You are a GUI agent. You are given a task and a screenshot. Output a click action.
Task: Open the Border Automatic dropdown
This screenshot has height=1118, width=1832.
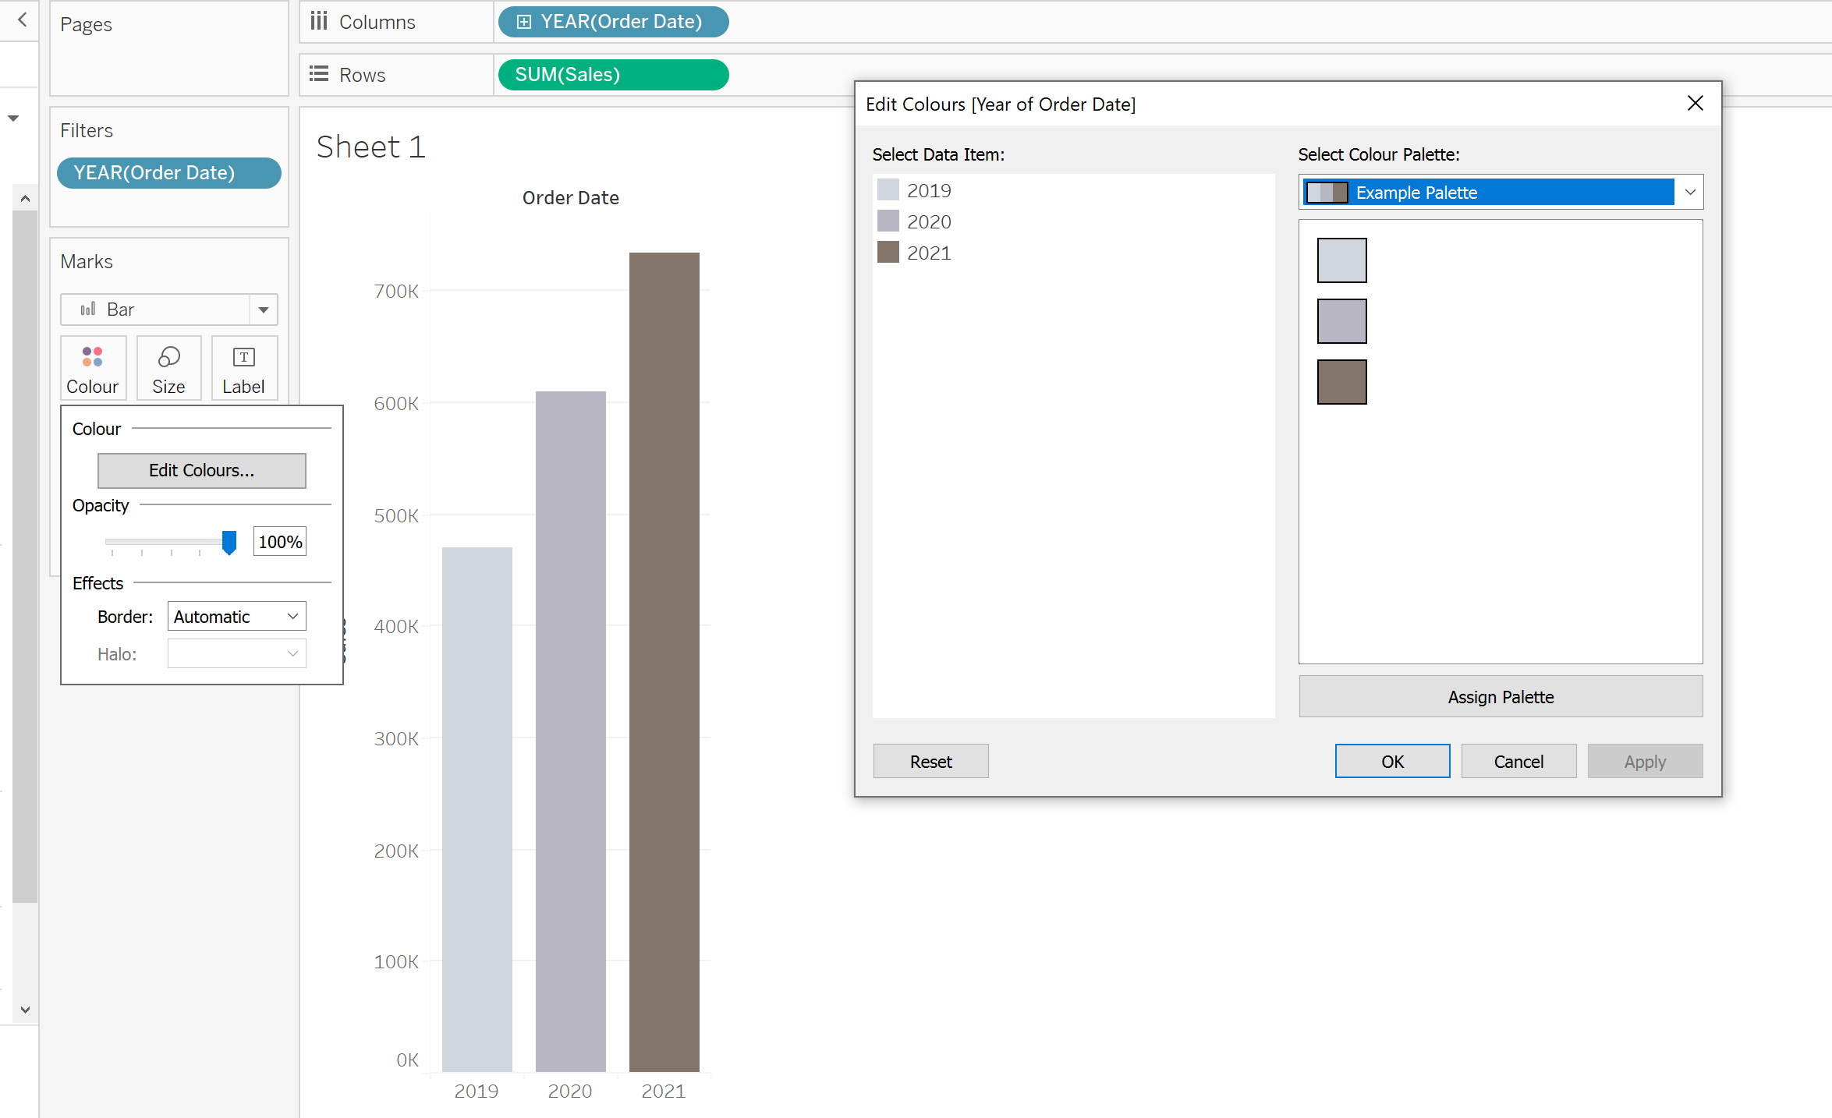(x=236, y=617)
